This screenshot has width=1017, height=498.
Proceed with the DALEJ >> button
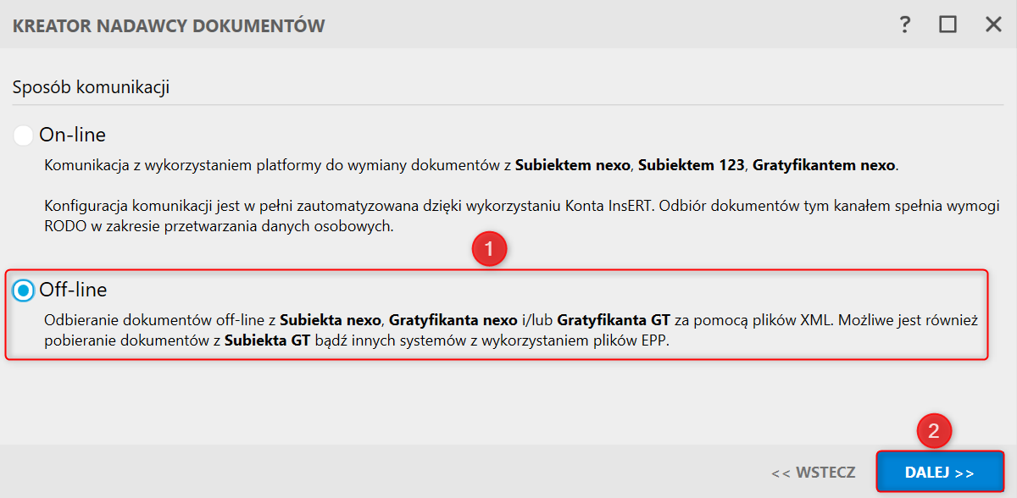[x=939, y=473]
